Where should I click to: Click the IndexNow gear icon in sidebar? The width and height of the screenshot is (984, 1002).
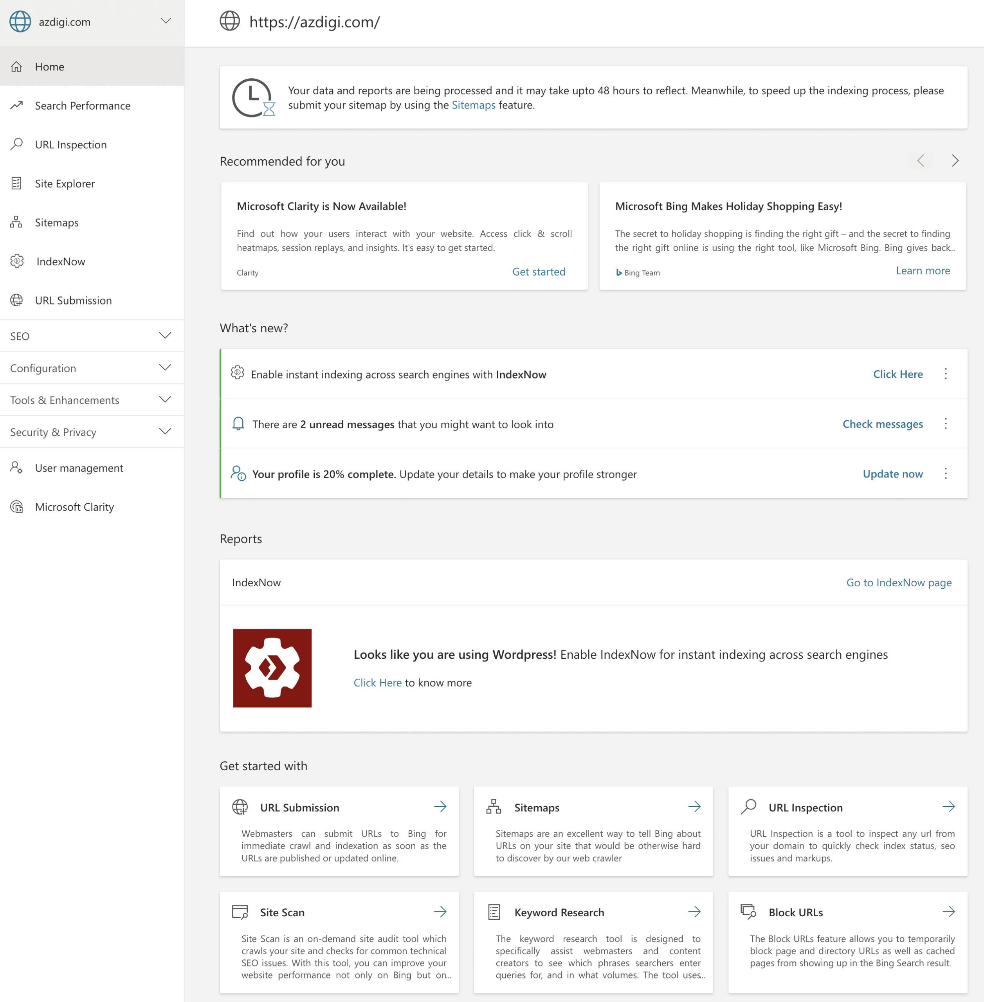(17, 261)
